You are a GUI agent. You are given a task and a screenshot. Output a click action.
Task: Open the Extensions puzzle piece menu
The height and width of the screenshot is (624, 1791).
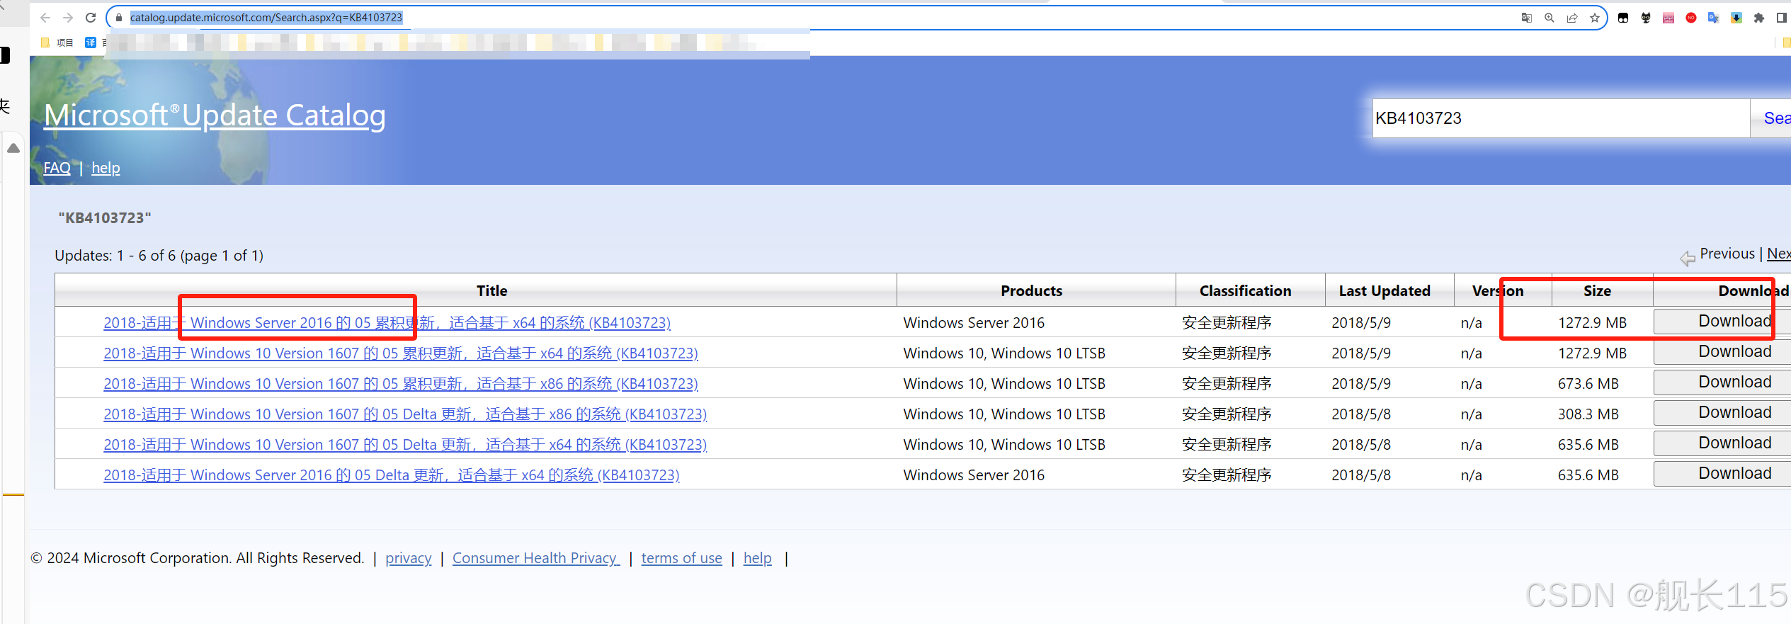tap(1759, 18)
